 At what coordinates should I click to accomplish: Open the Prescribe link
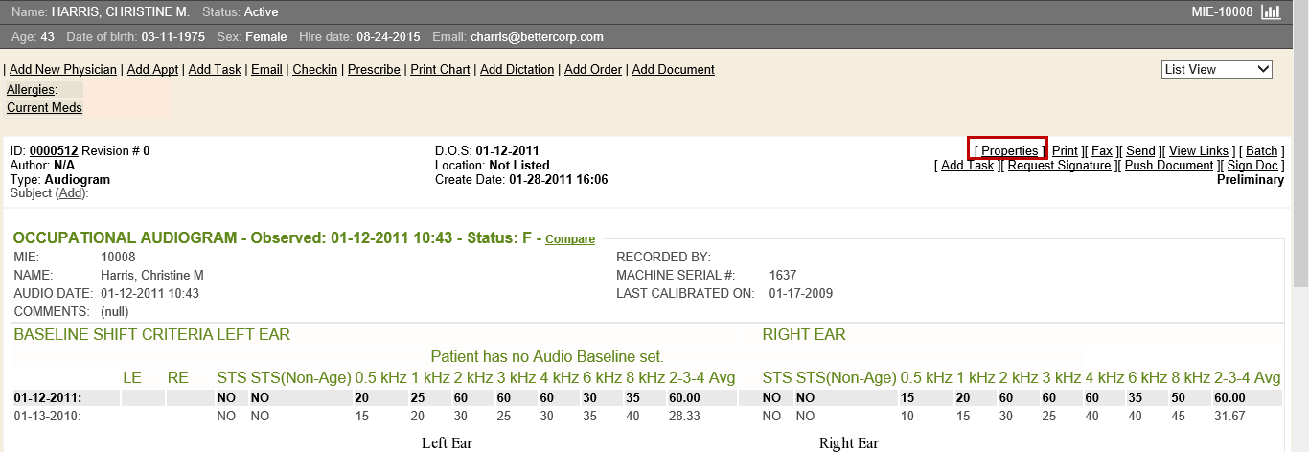374,70
